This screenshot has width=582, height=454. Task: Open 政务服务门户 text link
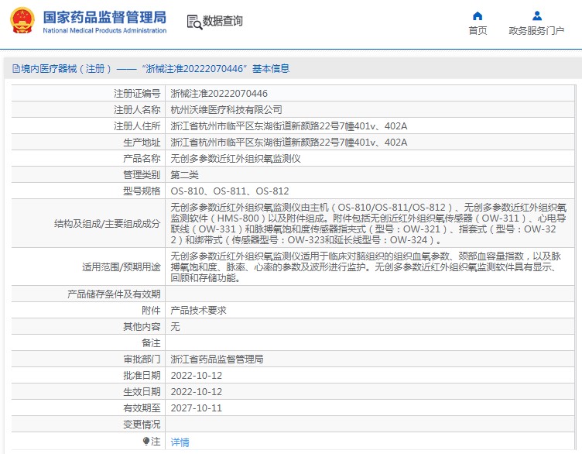[x=536, y=30]
